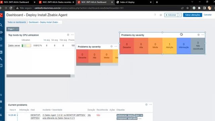
Task: Click small Problems by severity horizontal scrollbar
Action: tap(88, 64)
